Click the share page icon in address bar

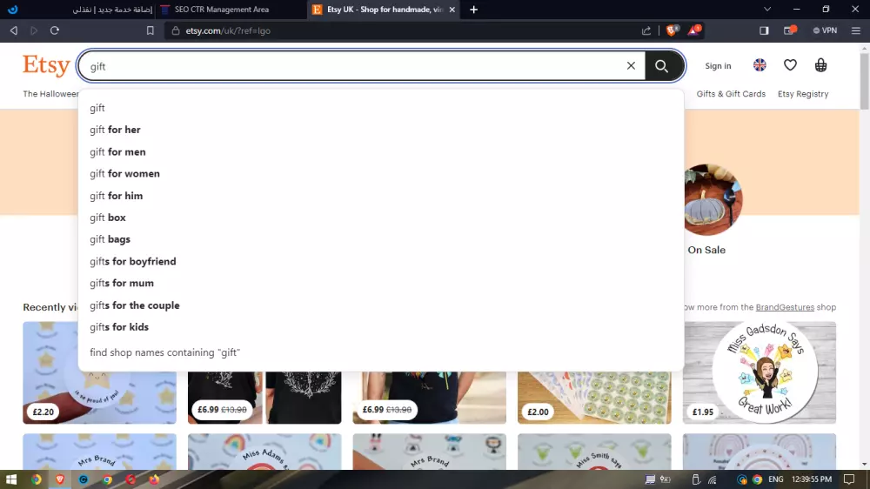(646, 30)
